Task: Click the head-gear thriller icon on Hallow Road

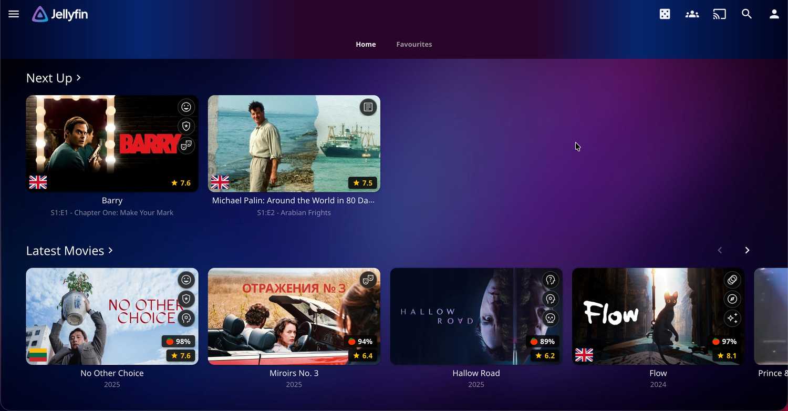Action: (x=550, y=299)
